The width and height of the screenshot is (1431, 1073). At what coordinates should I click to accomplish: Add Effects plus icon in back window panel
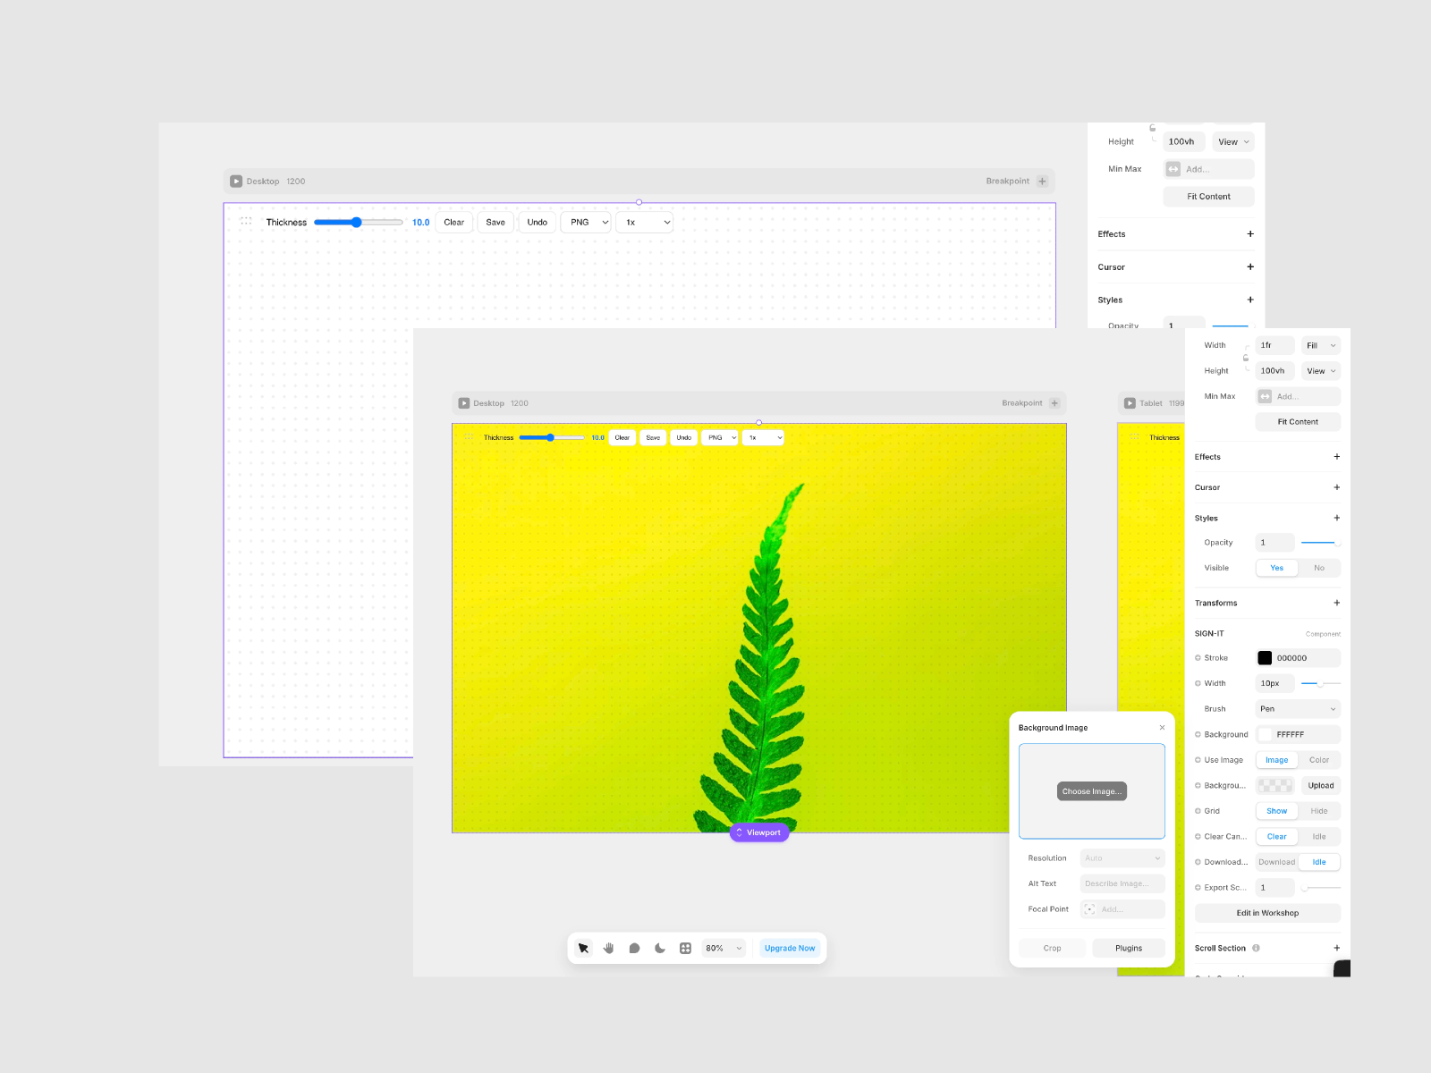click(x=1249, y=234)
